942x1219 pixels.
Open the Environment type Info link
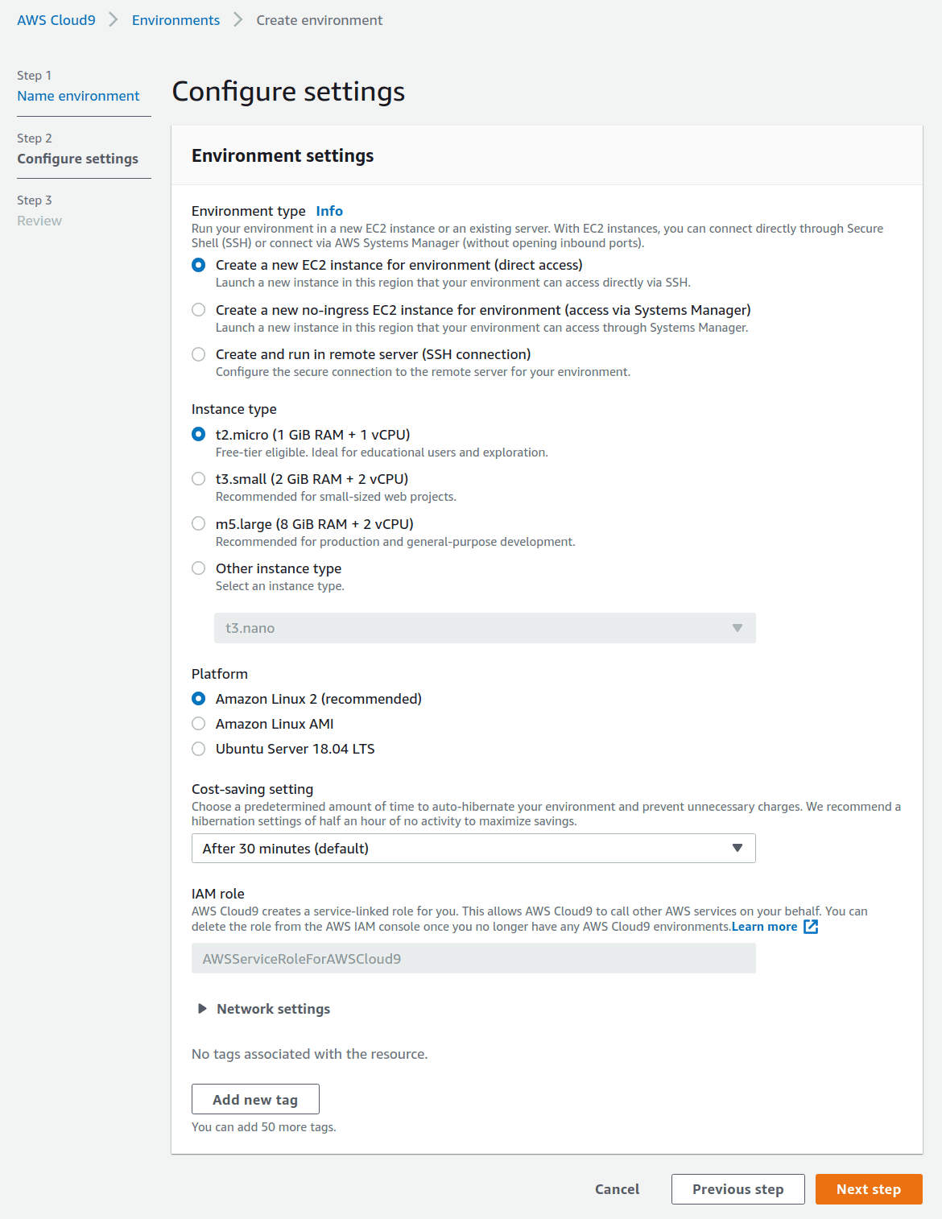[x=329, y=211]
